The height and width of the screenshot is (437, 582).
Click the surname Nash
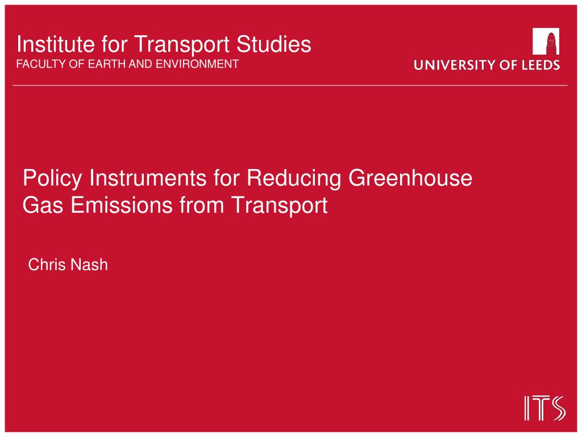89,265
